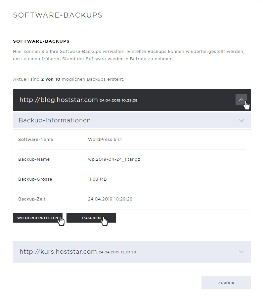The width and height of the screenshot is (263, 302).
Task: Expand the kurs.hoststar.com backup chevron
Action: 241,252
